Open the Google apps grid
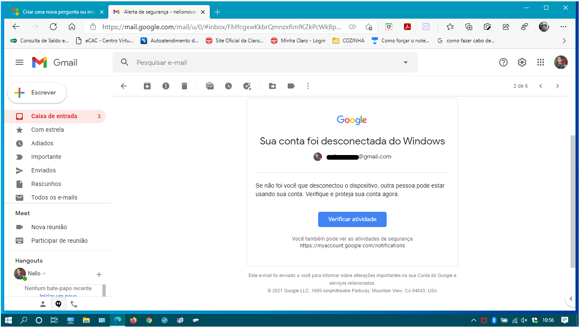This screenshot has width=580, height=327. pyautogui.click(x=540, y=62)
